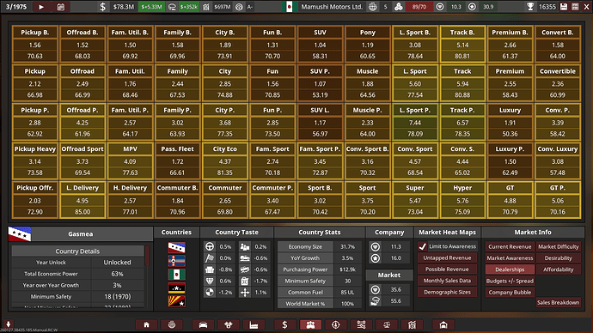Image resolution: width=593 pixels, height=333 pixels.
Task: Select the green-white-green country flag in Countries list
Action: click(x=177, y=275)
